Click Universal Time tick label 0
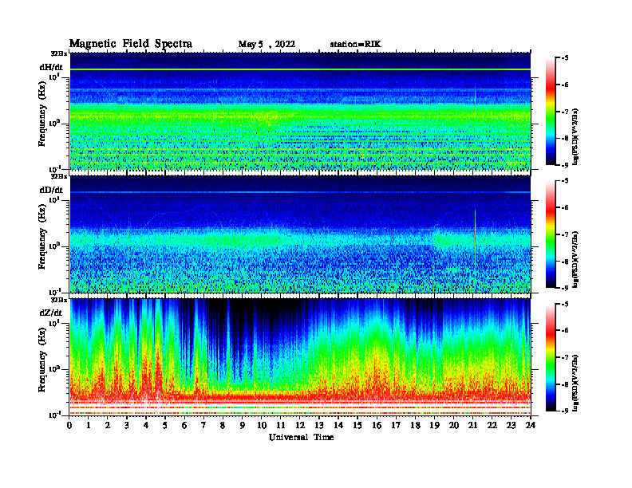 point(69,425)
